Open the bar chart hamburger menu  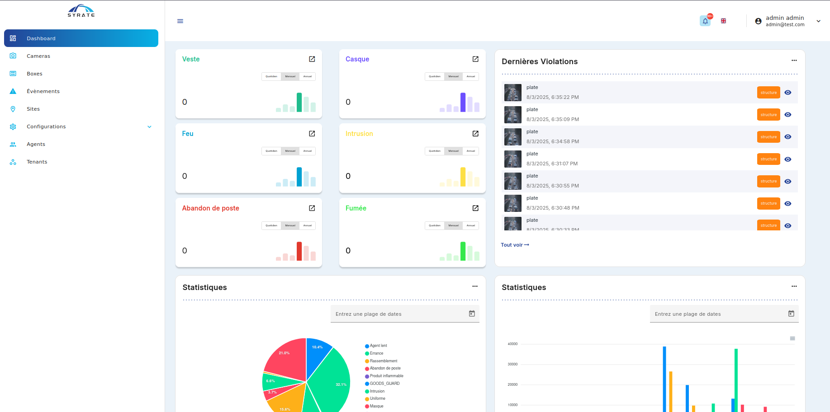coord(792,338)
